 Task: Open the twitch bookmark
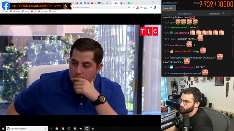pos(25,11)
